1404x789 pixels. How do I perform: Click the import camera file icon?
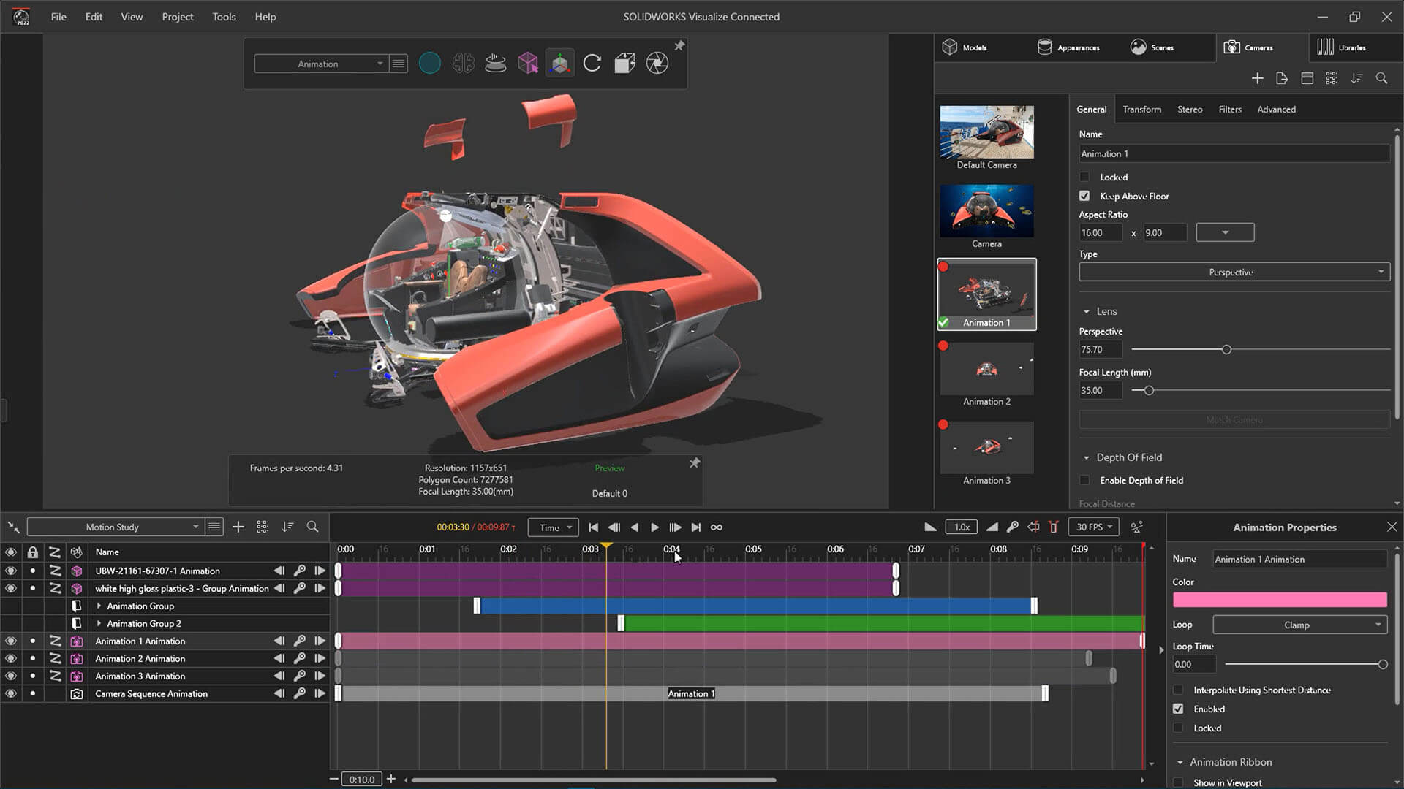coord(1282,78)
